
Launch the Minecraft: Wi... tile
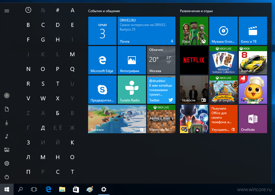(x=161, y=119)
